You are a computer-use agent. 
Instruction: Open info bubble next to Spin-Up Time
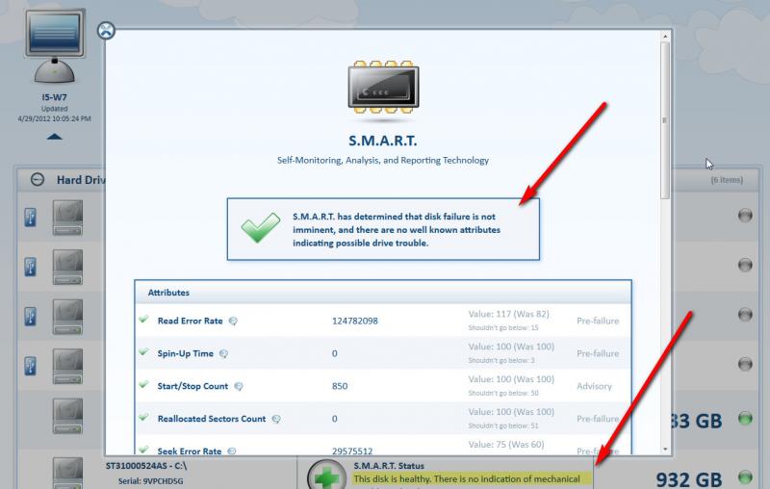point(223,353)
